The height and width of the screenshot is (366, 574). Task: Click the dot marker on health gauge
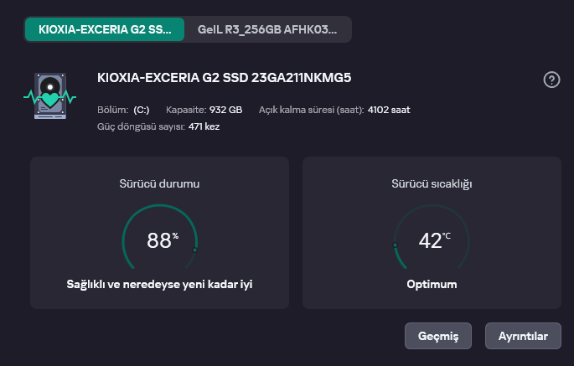coord(195,250)
